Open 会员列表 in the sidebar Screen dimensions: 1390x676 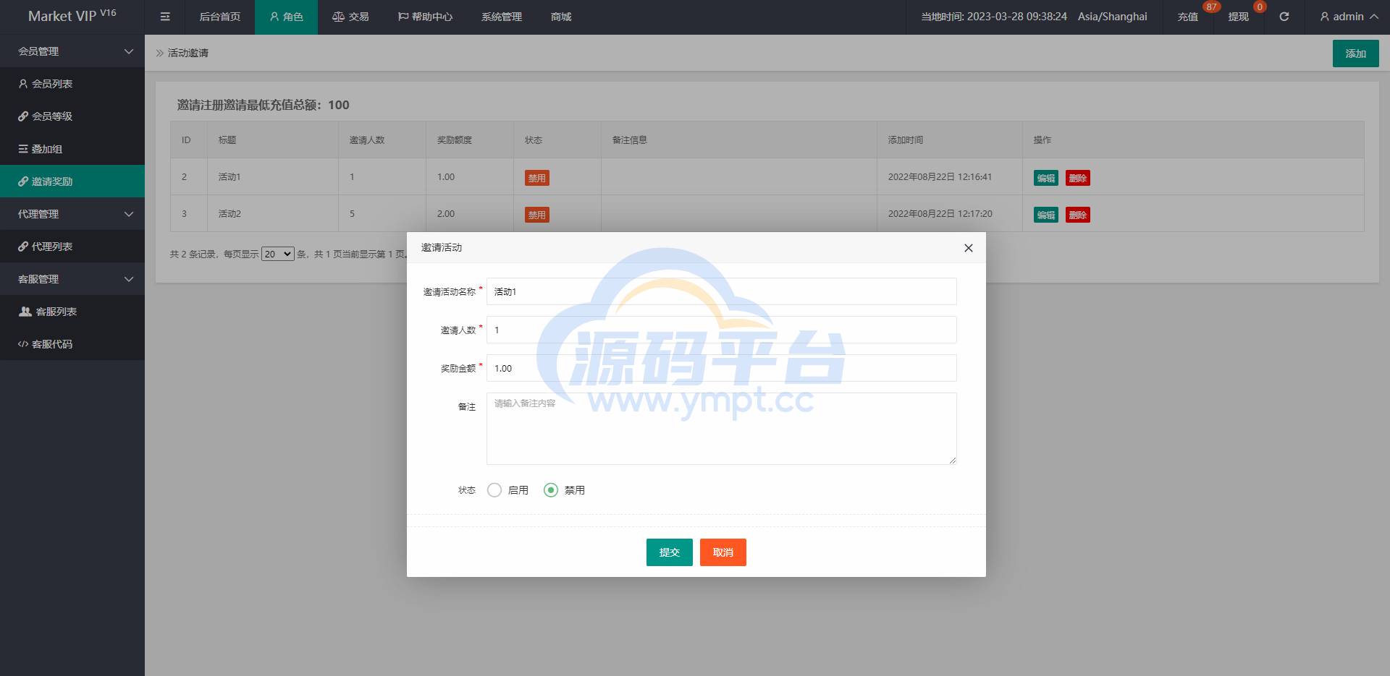pyautogui.click(x=72, y=84)
